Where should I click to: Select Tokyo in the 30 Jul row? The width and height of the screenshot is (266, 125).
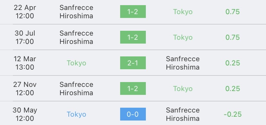(183, 37)
